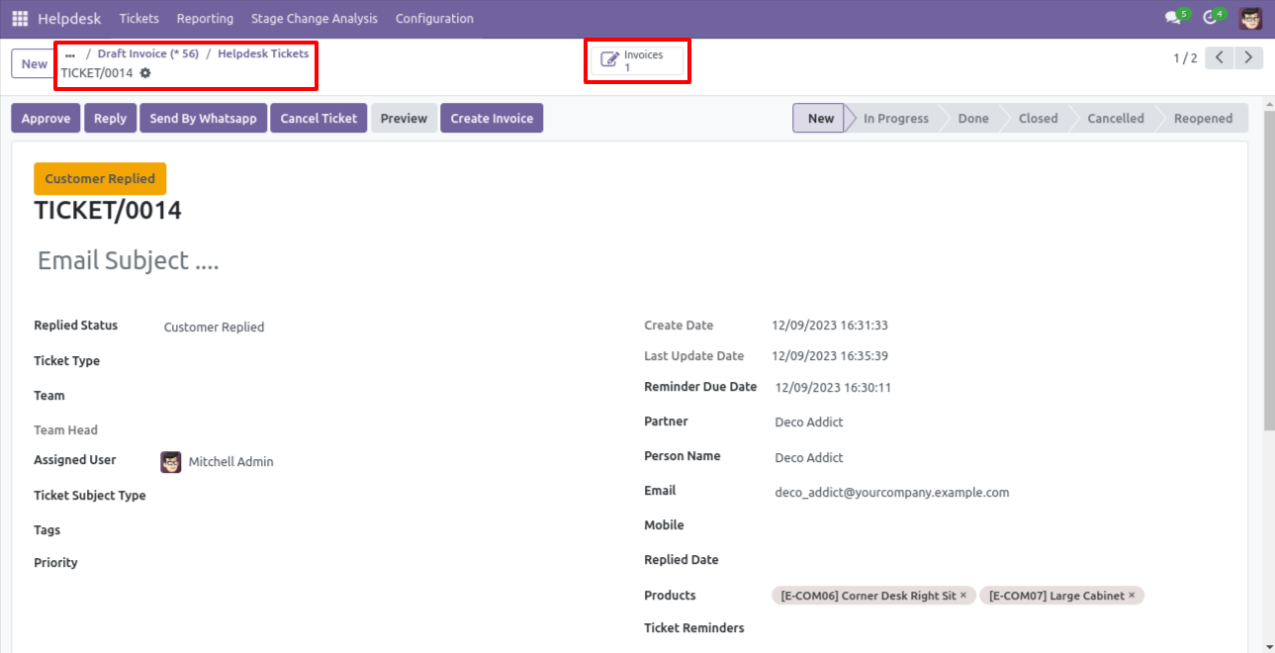The image size is (1275, 653).
Task: Click the gear icon beside TICKET/0014
Action: 145,73
